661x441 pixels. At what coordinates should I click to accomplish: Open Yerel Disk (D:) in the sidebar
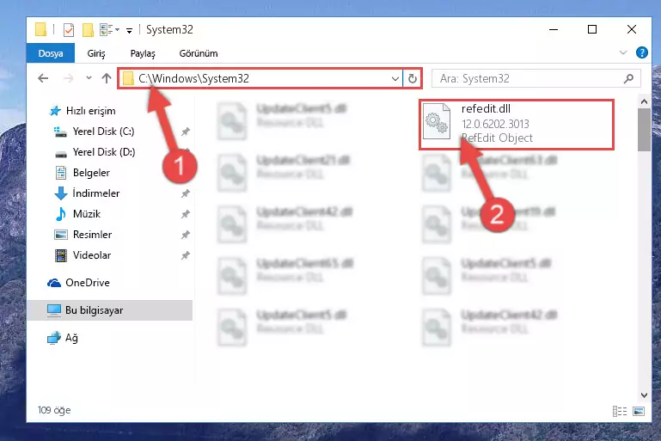point(104,152)
